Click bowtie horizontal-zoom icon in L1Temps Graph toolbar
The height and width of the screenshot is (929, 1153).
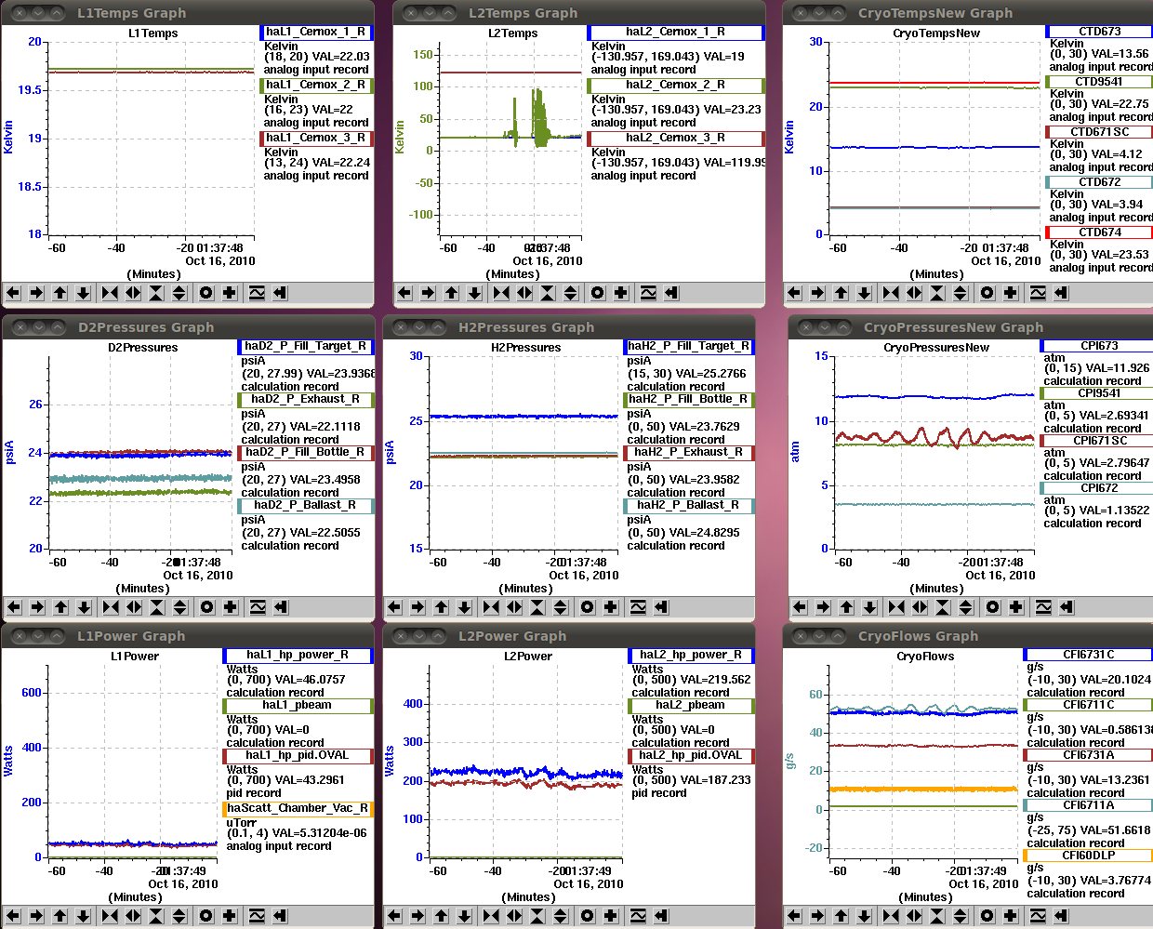pos(110,293)
